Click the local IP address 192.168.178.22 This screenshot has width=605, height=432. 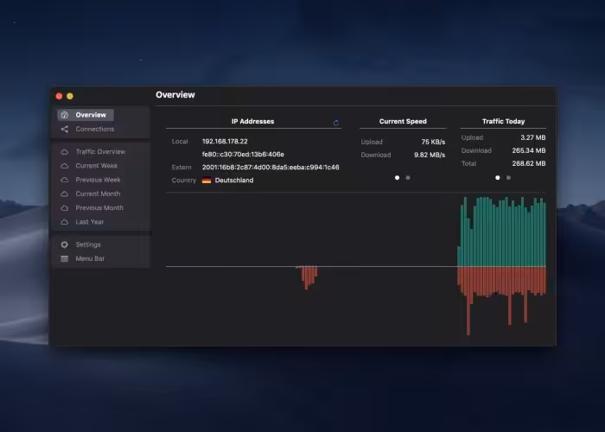click(x=225, y=141)
